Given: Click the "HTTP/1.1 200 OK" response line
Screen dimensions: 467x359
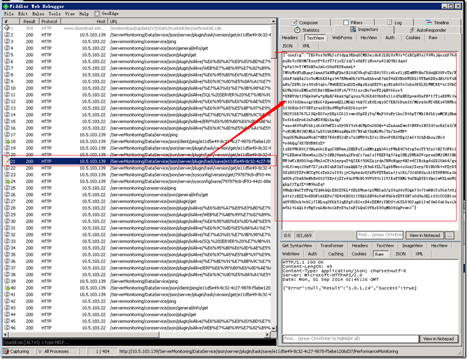Looking at the screenshot, I should click(303, 262).
